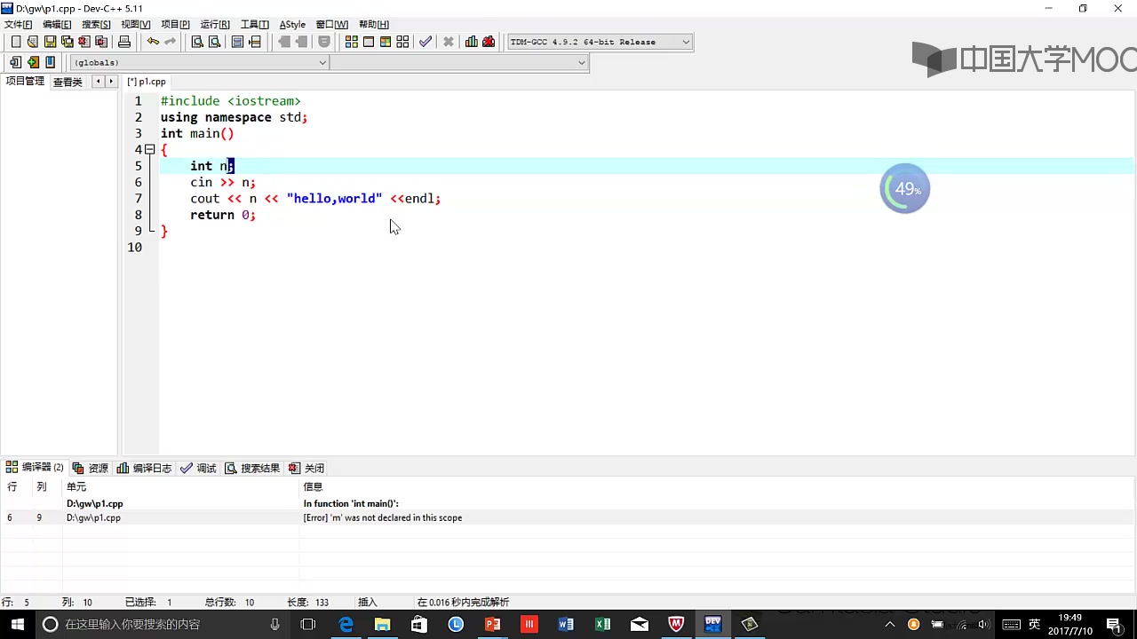
Task: Switch to the 查看类 sidebar tab
Action: pyautogui.click(x=68, y=82)
